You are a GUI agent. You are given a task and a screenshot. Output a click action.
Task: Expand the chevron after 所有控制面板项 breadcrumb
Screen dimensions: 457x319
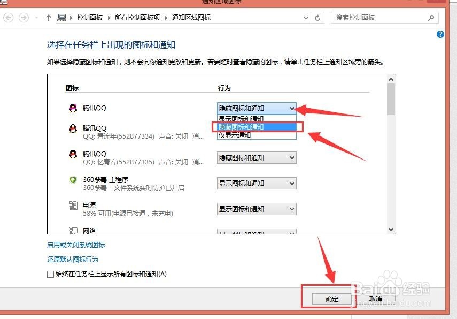click(166, 18)
